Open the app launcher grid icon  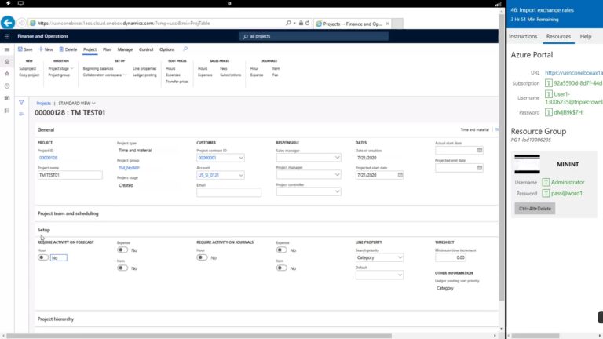click(7, 36)
